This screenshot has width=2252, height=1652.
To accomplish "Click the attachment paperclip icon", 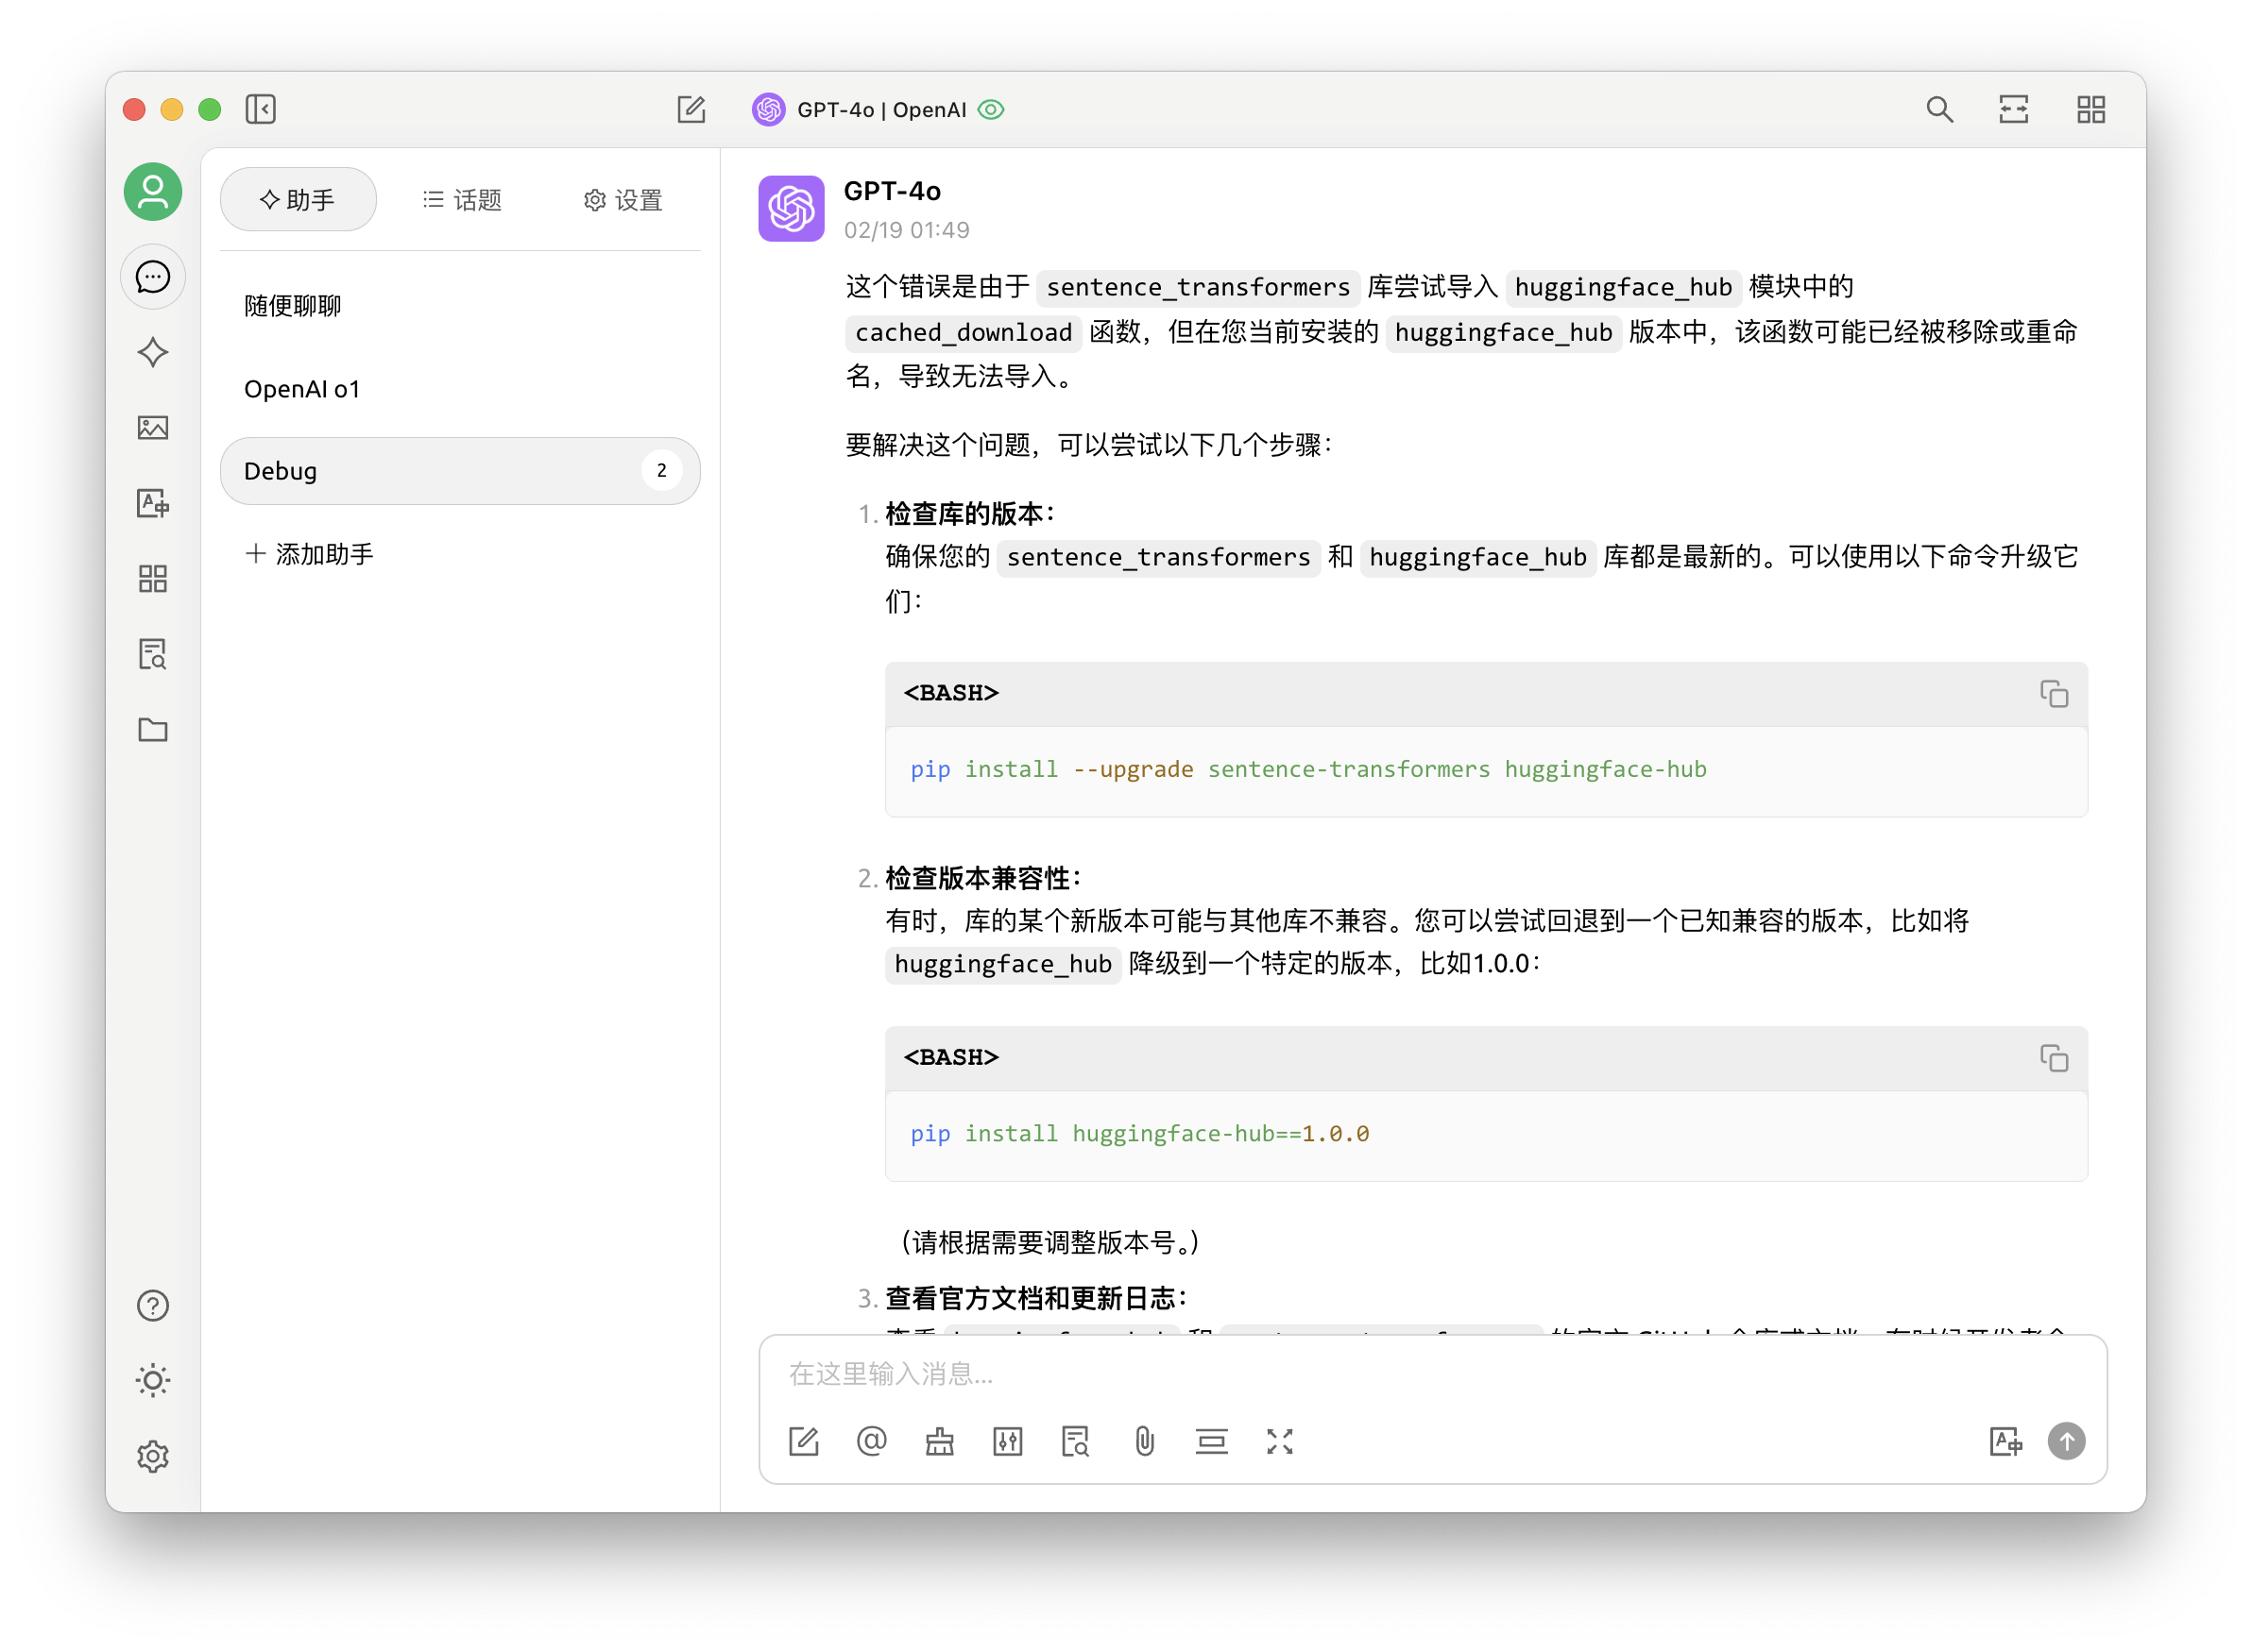I will [x=1145, y=1441].
